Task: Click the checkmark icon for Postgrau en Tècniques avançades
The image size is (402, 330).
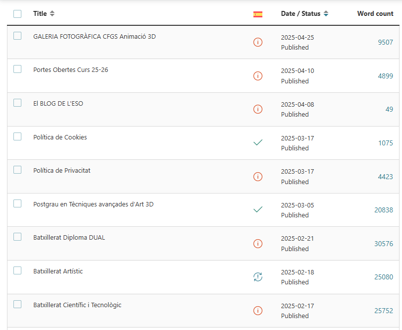Action: [258, 209]
